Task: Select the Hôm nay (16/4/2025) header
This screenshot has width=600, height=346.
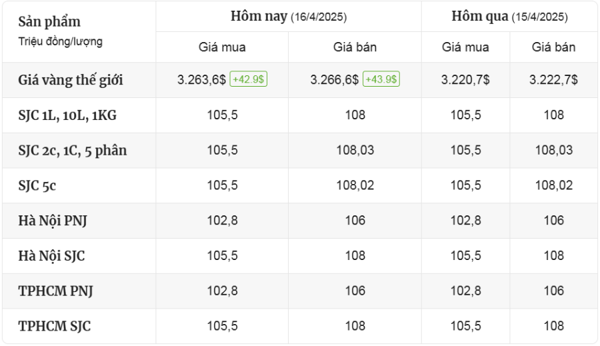Action: [289, 17]
